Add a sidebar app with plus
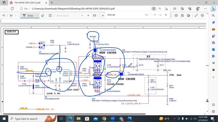218x122 pixels. click(x=214, y=77)
